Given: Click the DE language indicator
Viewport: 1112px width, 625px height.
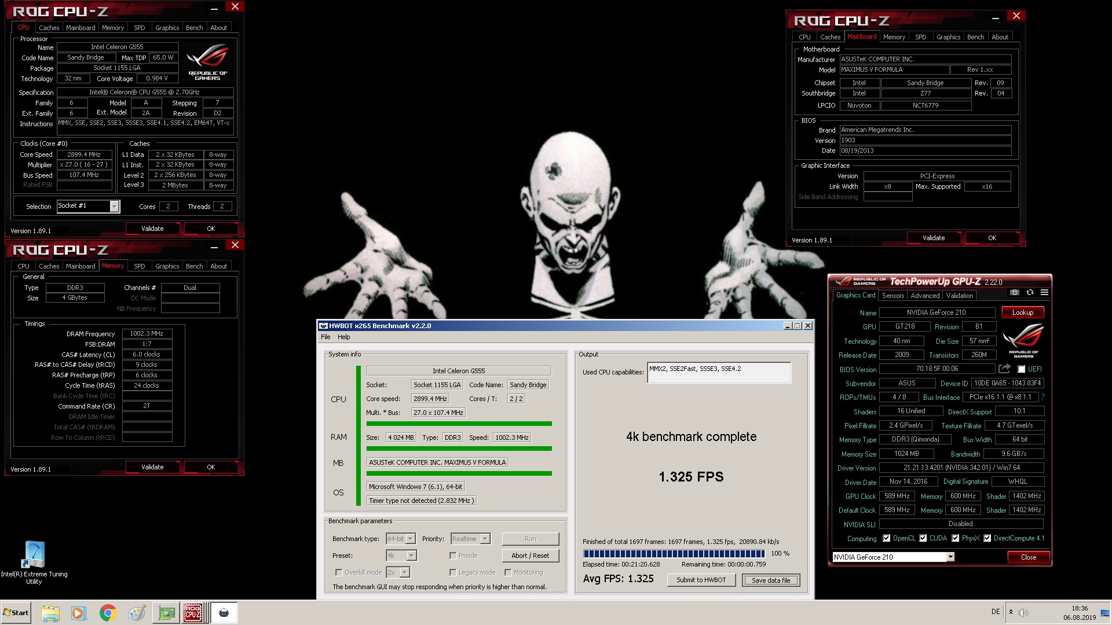Looking at the screenshot, I should coord(996,612).
